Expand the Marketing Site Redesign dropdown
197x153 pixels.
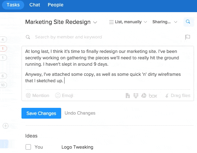coord(95,23)
